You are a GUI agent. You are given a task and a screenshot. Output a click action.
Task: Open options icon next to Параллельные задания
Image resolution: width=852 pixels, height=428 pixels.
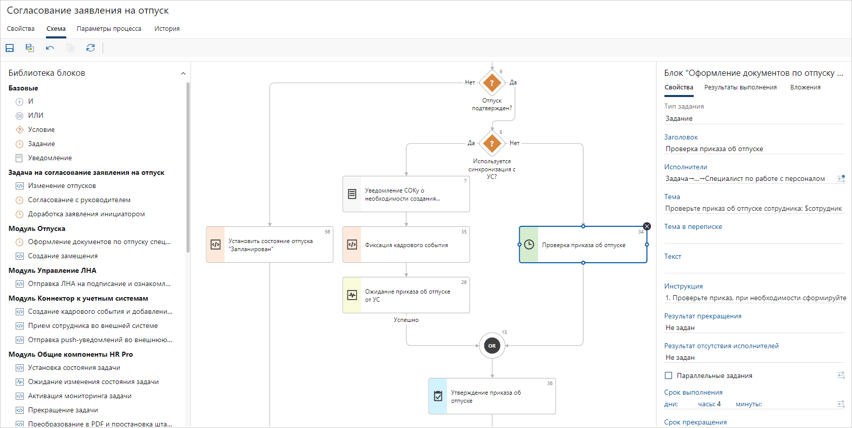[841, 375]
